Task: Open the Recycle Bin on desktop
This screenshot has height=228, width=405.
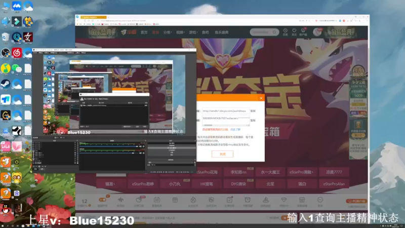Action: click(x=6, y=37)
